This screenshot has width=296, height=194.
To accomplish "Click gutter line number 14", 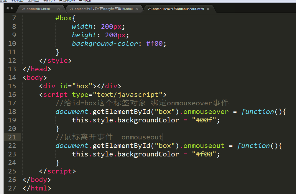I will tap(12, 78).
